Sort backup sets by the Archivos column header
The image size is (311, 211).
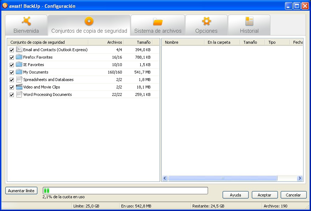click(106, 42)
